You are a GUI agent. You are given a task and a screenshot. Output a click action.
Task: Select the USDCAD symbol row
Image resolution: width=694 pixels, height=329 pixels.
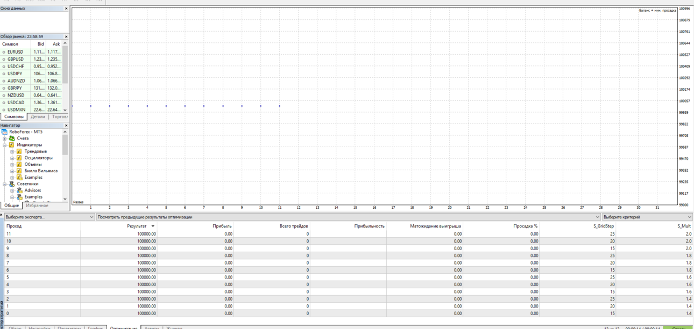pos(31,103)
